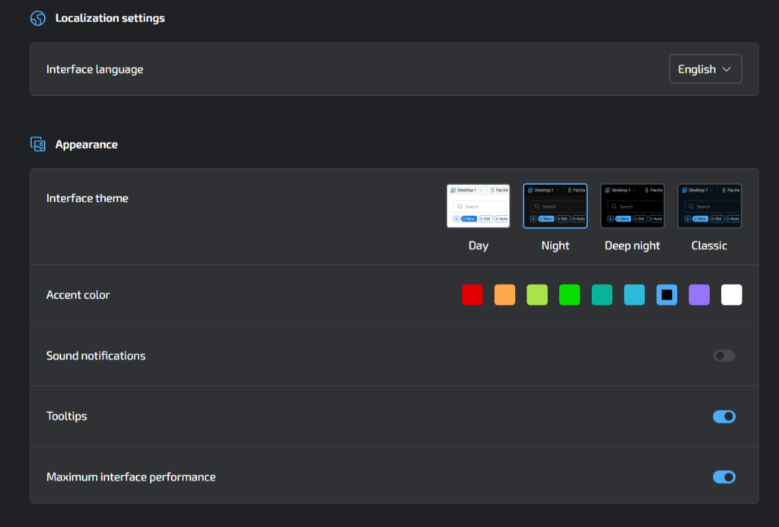Choose the orange accent color
Viewport: 779px width, 527px height.
[x=504, y=294]
